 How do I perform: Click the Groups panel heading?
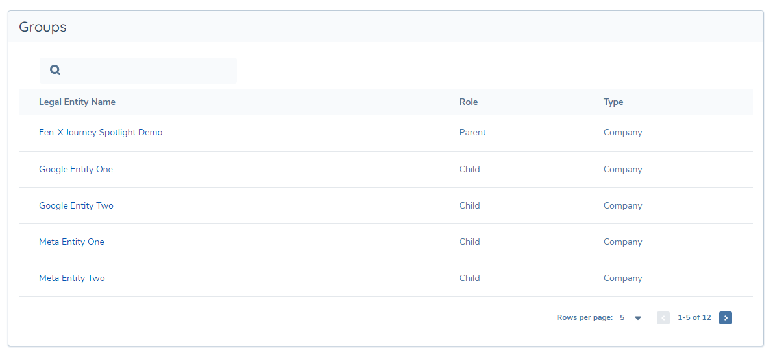43,27
